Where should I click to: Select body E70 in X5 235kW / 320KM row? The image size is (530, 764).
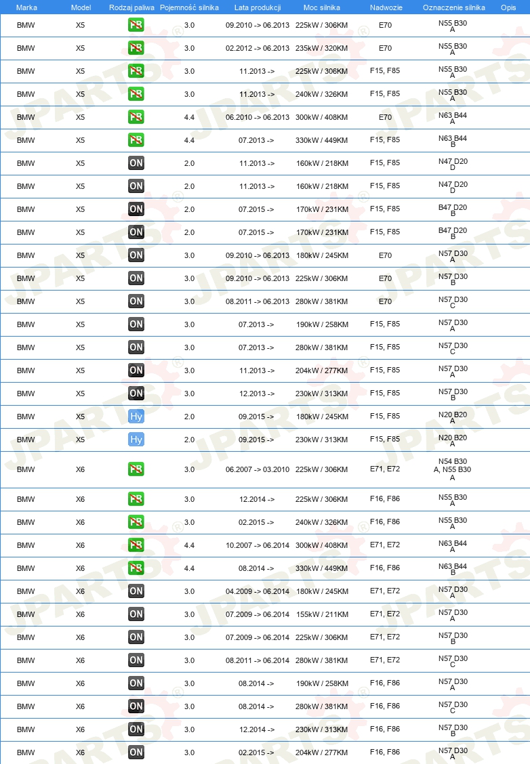(x=385, y=48)
